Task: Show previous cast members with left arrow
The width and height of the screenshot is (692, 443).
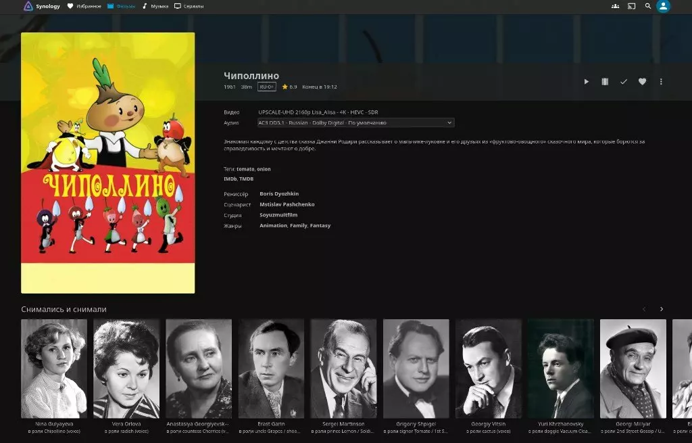Action: 644,309
